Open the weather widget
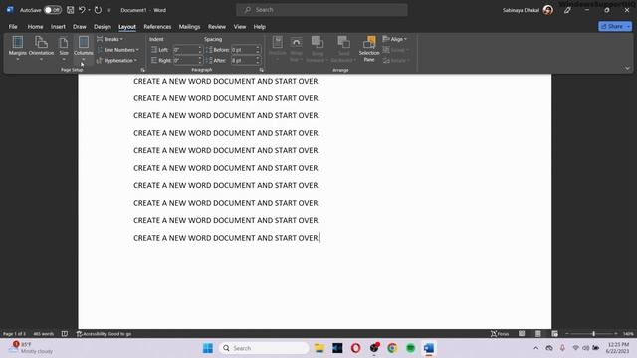The height and width of the screenshot is (358, 637). [x=31, y=348]
